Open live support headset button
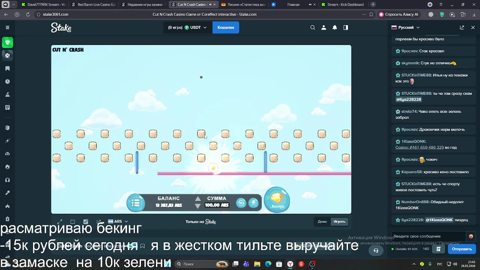480x270 pixels. point(376,250)
